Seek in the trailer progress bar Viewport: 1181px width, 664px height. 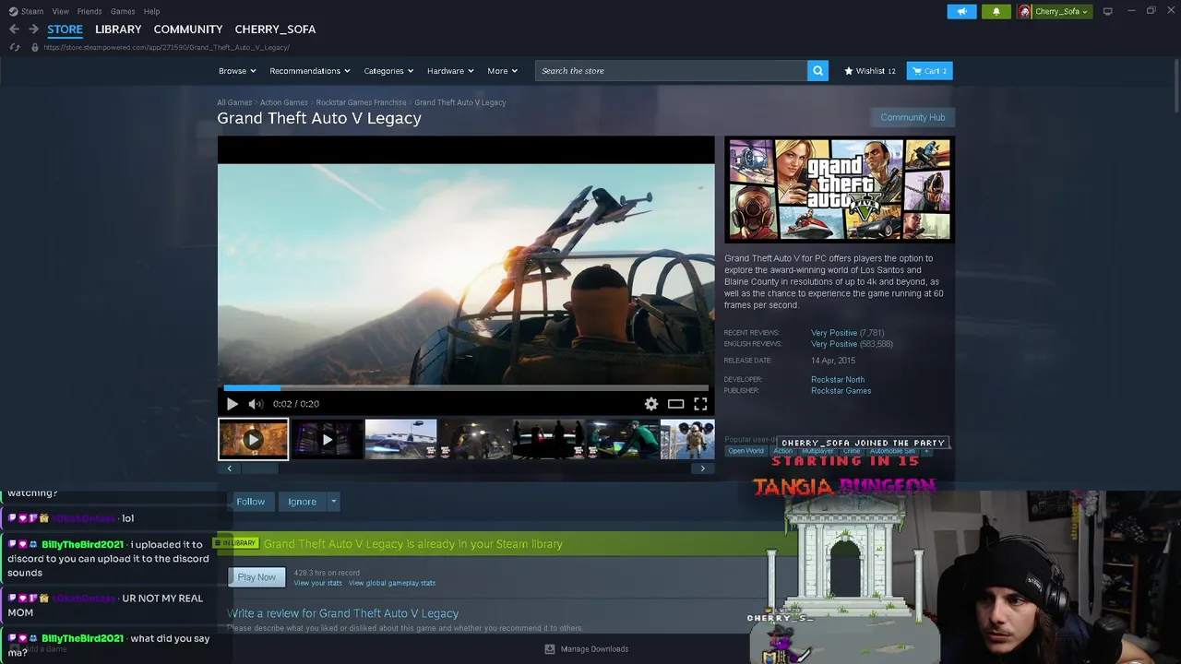point(466,388)
